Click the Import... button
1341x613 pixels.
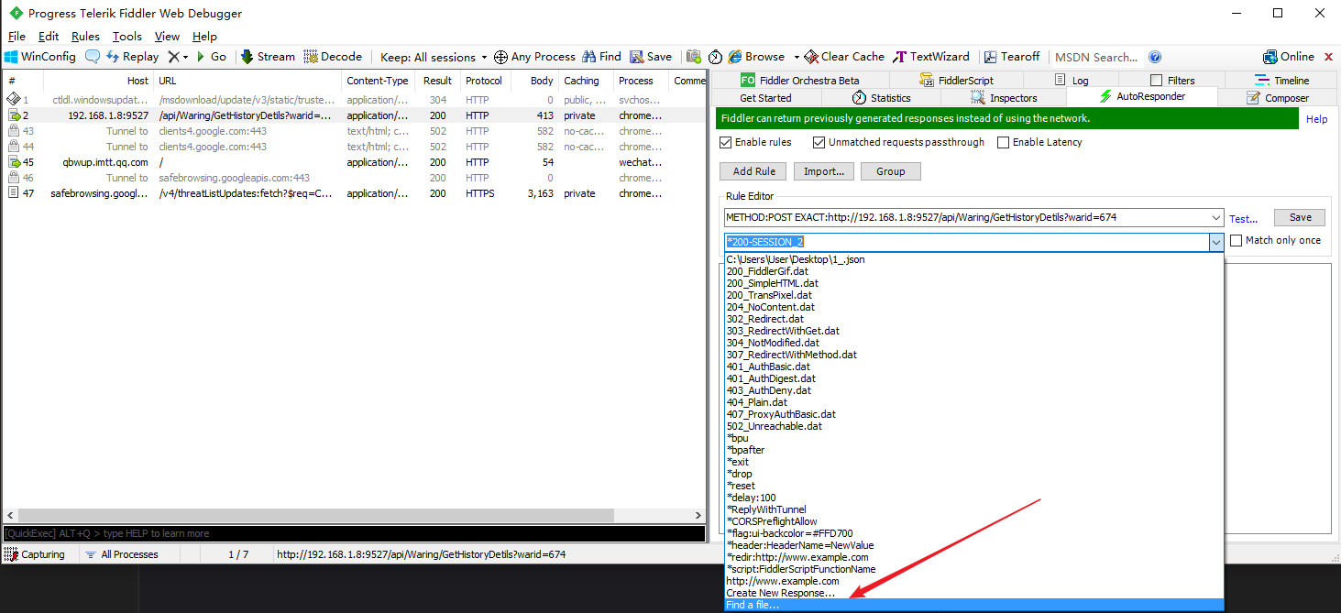point(823,171)
